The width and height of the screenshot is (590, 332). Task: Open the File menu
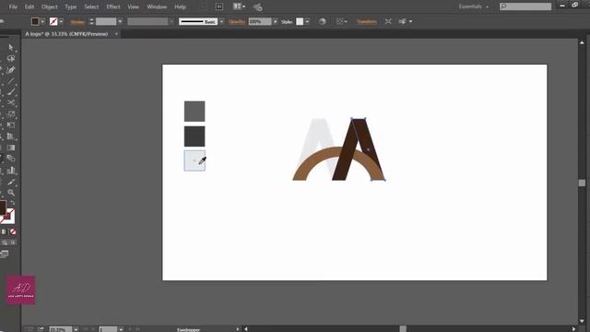pos(13,6)
